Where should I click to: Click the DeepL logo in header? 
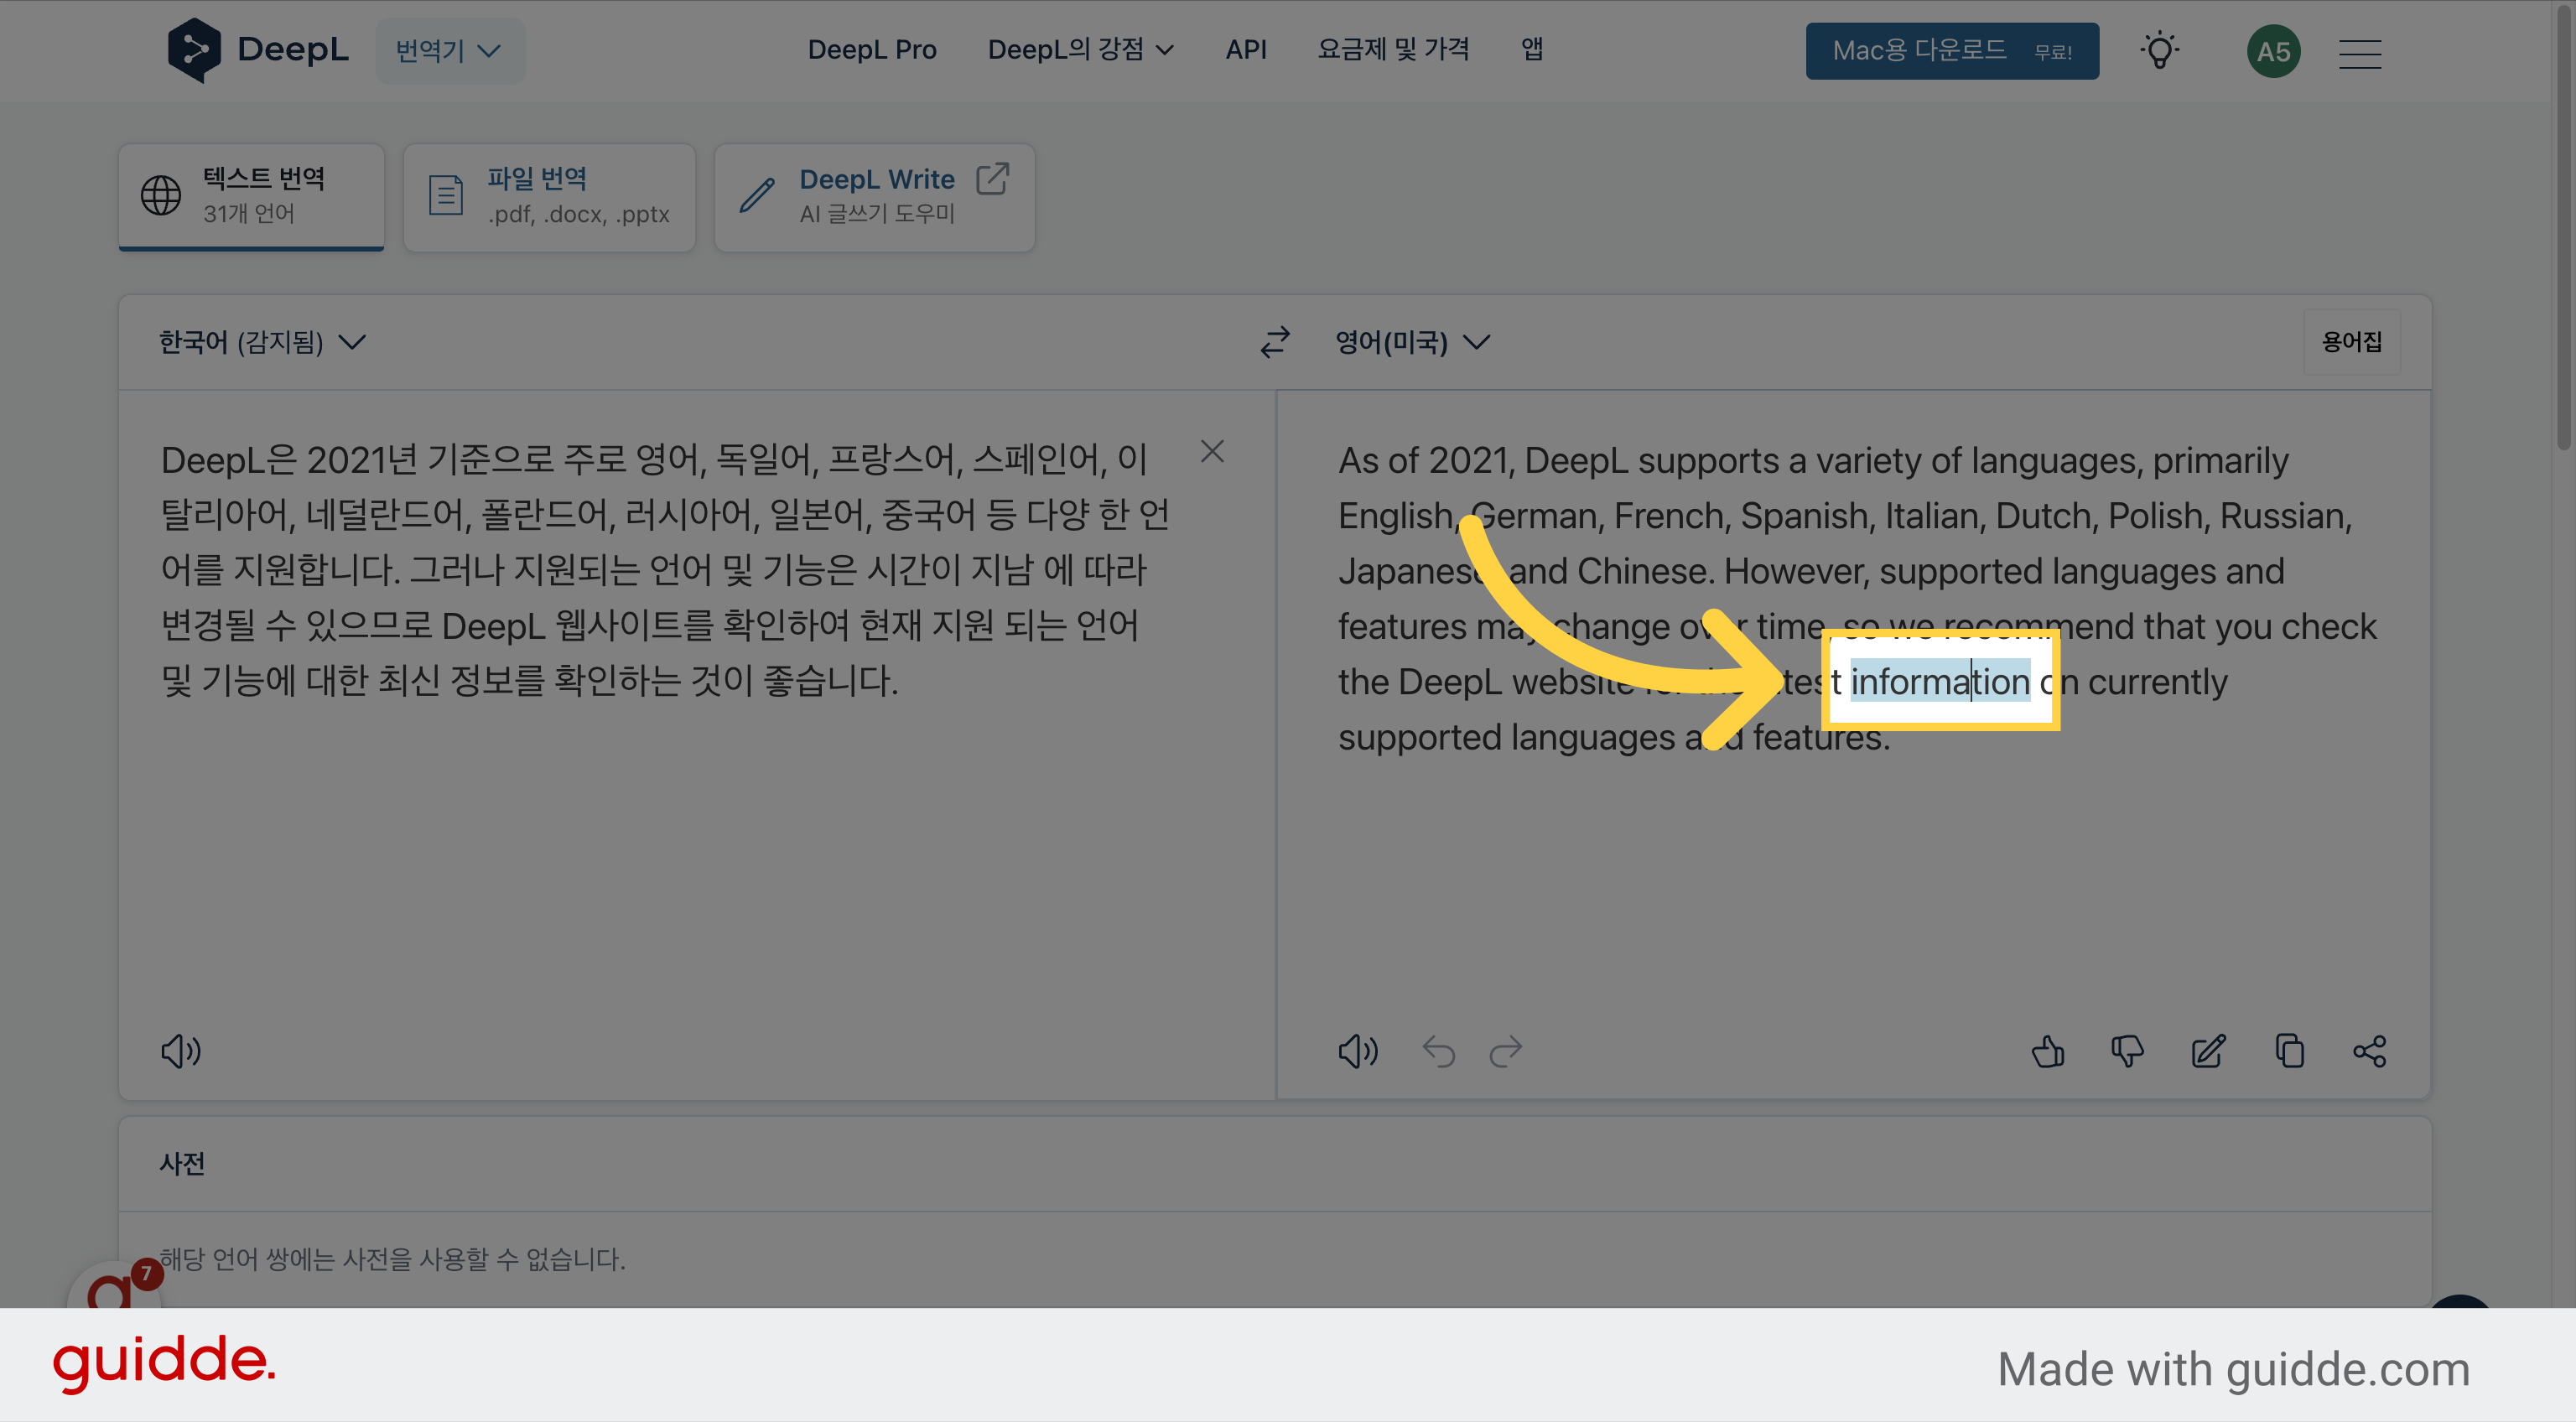point(258,50)
